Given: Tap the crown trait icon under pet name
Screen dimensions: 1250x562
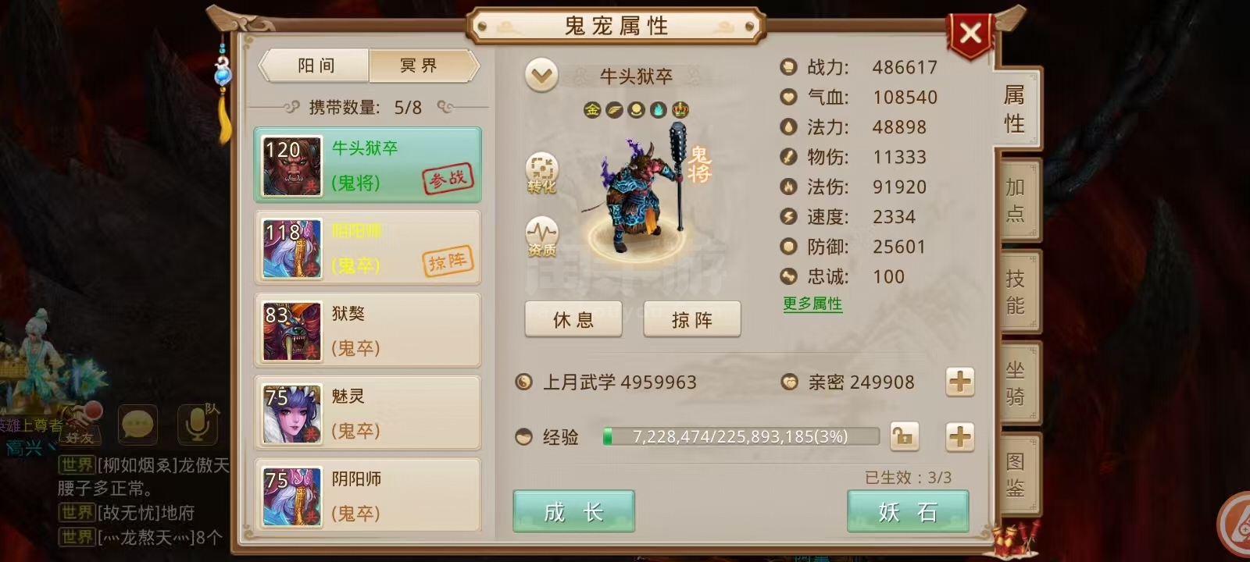Looking at the screenshot, I should [680, 110].
